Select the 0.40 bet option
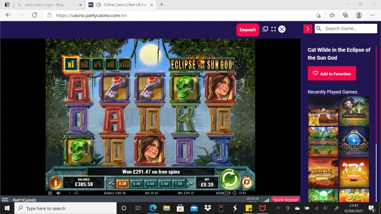Image resolution: width=381 pixels, height=214 pixels. coord(137,184)
